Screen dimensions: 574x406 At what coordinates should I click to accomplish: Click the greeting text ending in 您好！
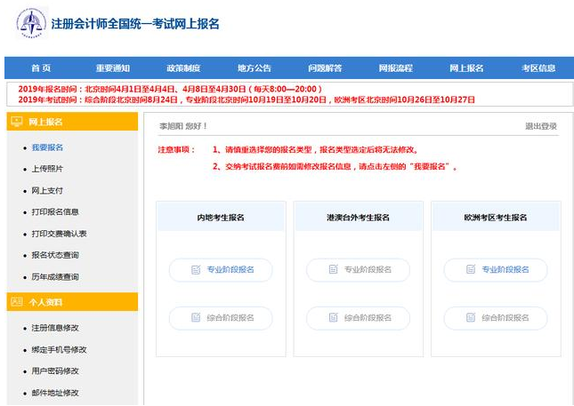[x=183, y=126]
